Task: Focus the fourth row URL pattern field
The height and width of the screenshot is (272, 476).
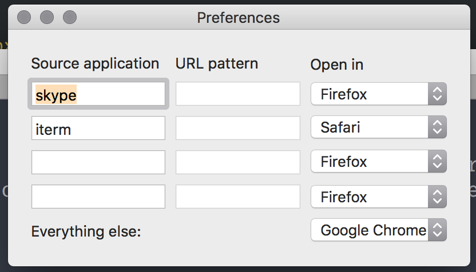Action: 237,197
